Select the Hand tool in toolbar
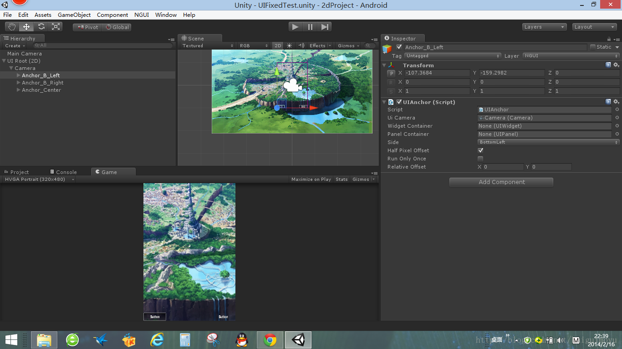The image size is (622, 349). point(12,27)
